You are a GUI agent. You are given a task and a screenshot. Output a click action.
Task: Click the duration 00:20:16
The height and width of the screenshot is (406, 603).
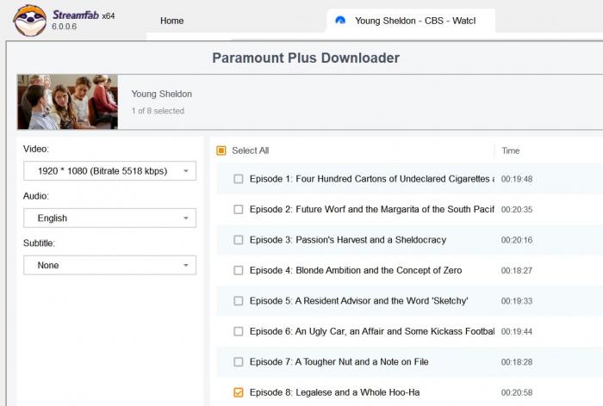point(517,240)
